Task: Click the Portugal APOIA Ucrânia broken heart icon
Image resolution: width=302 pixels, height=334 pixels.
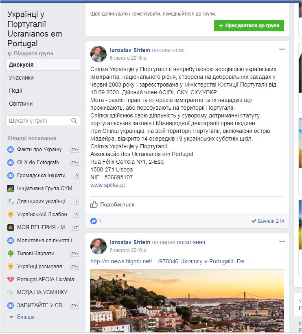Action: pyautogui.click(x=11, y=280)
